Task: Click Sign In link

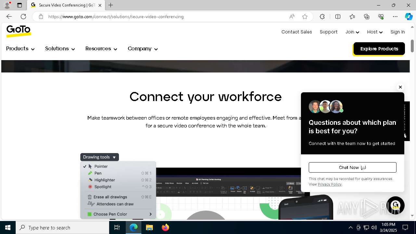Action: pyautogui.click(x=398, y=32)
